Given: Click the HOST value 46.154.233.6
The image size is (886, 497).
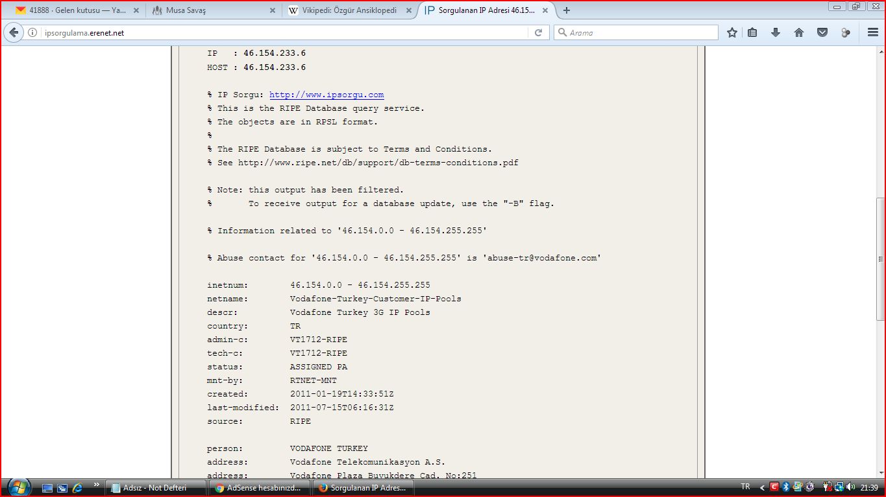Looking at the screenshot, I should tap(275, 67).
